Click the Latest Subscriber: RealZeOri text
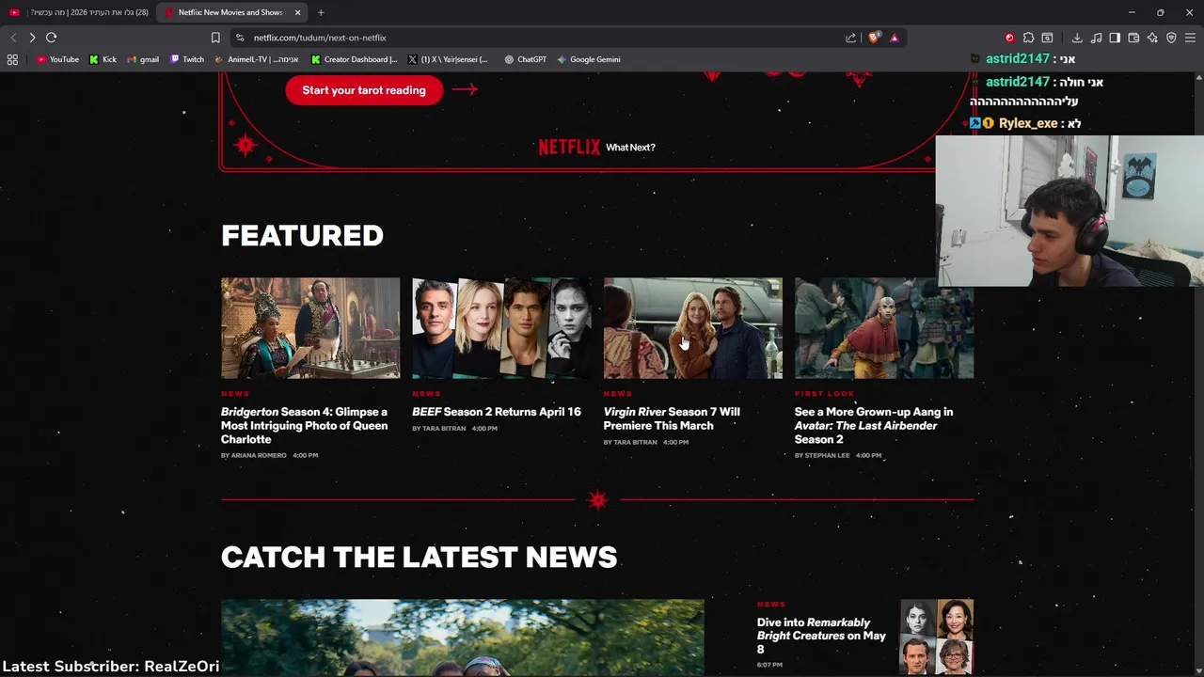 pyautogui.click(x=111, y=666)
